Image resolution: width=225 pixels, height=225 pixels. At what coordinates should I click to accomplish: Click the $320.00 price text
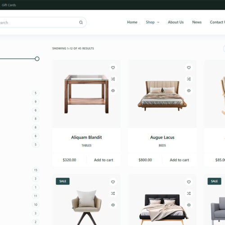(x=69, y=160)
